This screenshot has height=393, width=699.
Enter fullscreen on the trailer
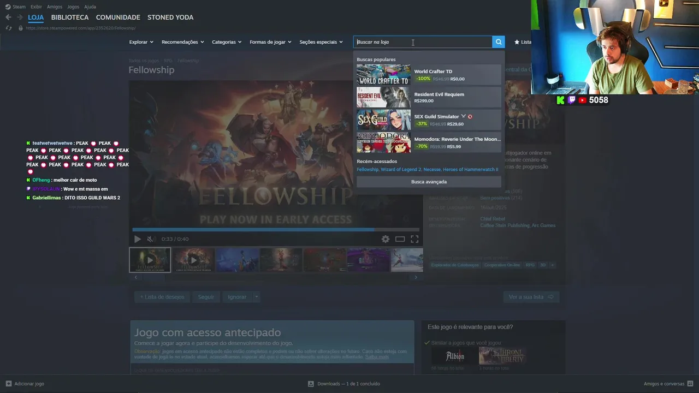[414, 239]
